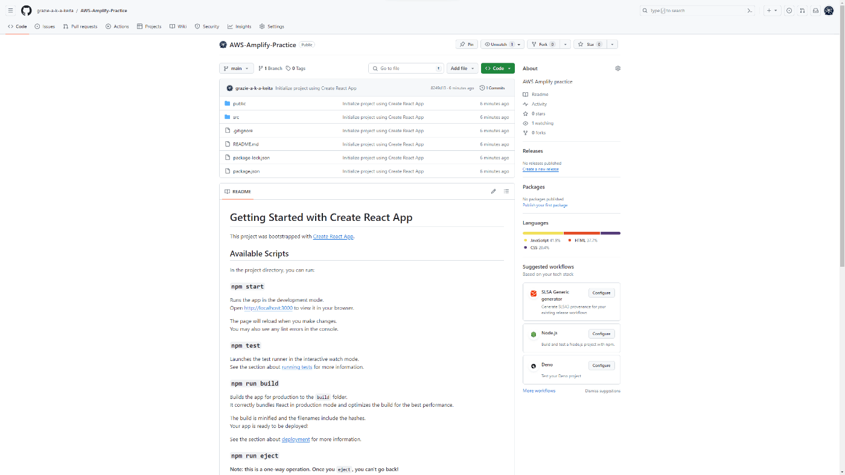Viewport: 845px width, 475px height.
Task: Click the SLSA Generic generator workflow icon
Action: pos(534,294)
